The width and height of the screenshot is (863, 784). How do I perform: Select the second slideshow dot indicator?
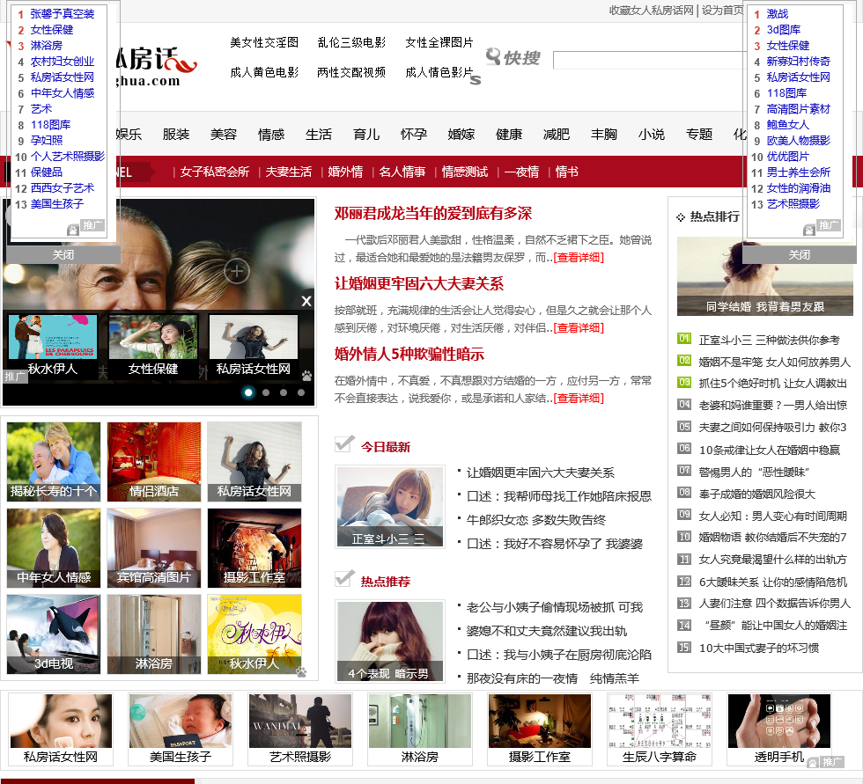266,392
